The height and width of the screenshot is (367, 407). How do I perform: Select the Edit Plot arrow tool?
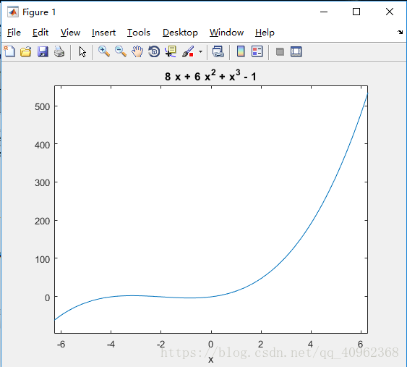pyautogui.click(x=82, y=51)
